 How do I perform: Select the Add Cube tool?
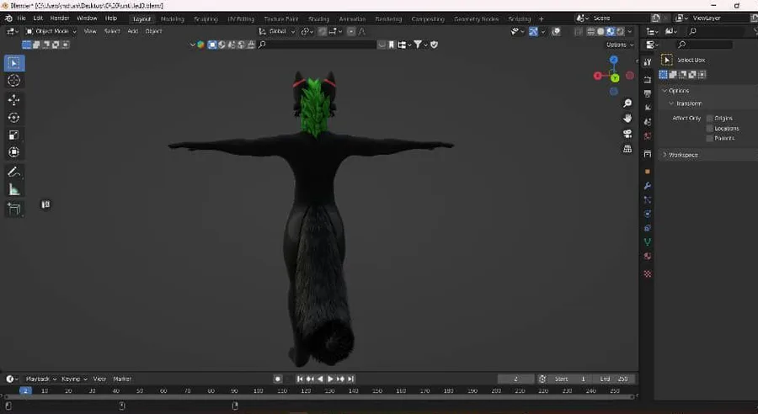click(x=14, y=209)
